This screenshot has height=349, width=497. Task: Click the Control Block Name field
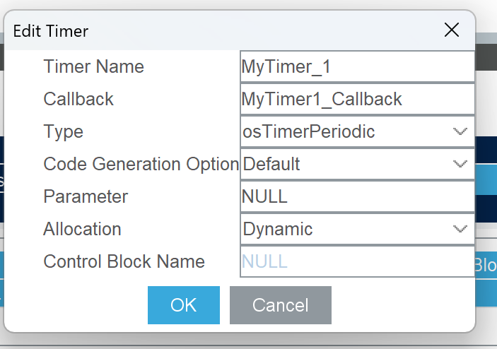tap(357, 261)
